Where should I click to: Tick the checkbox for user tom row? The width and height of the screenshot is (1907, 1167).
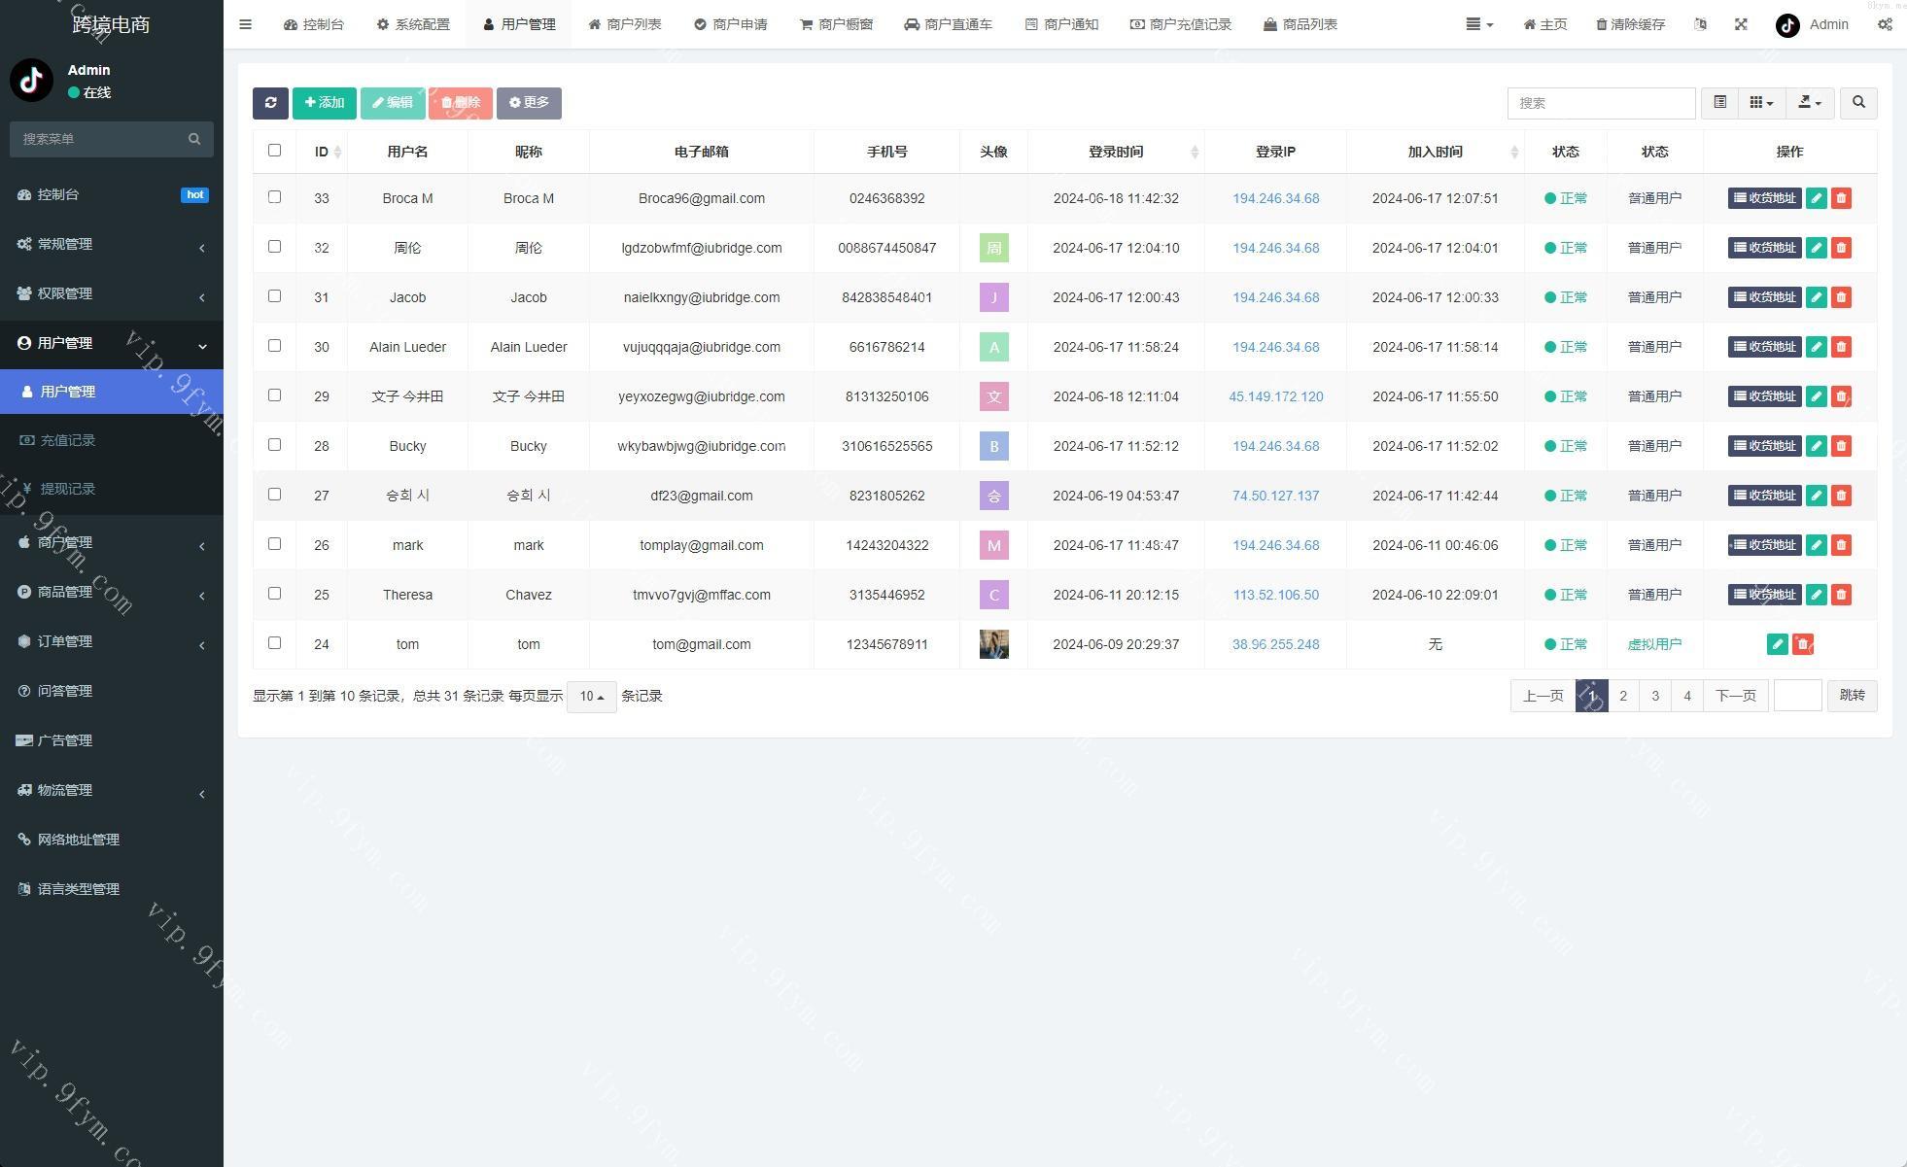[x=274, y=643]
